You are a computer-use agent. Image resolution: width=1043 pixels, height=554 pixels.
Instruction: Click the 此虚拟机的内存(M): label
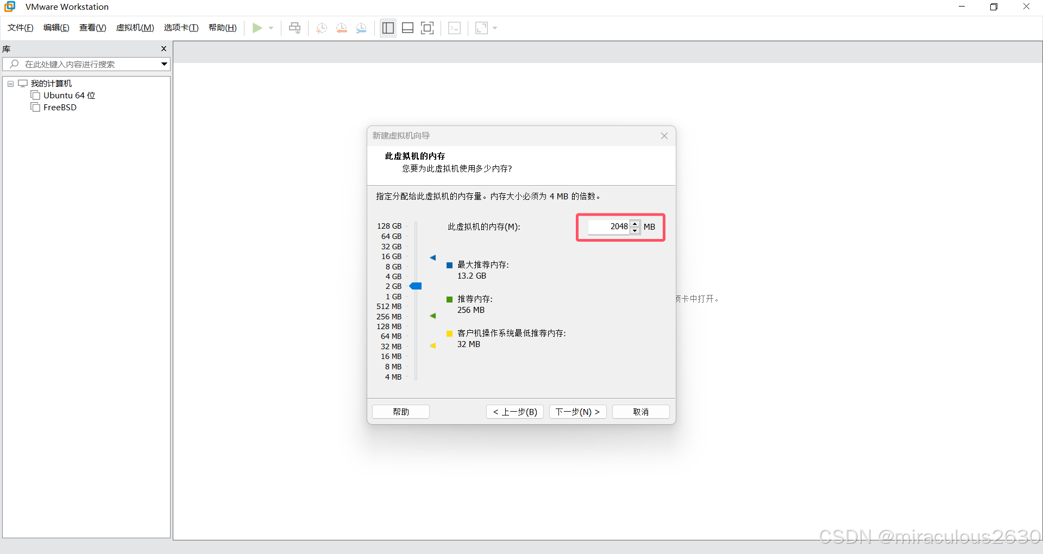click(484, 227)
